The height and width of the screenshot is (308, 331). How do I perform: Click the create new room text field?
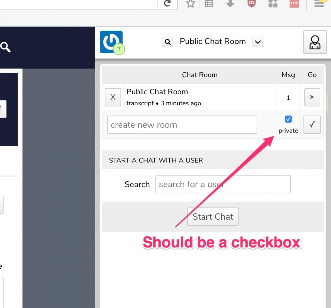[x=182, y=125]
